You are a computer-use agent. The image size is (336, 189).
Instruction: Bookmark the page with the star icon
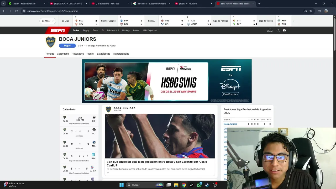[x=311, y=11]
